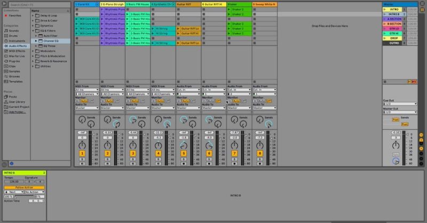
Task: Adjust the track 7 pan knob
Action: tap(234, 146)
